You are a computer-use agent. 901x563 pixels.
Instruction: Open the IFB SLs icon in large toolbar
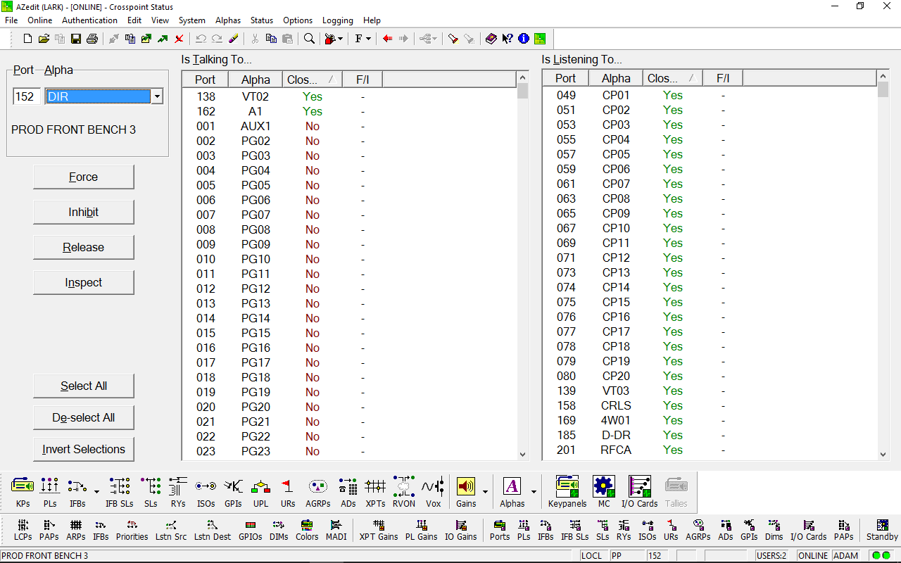(x=120, y=492)
